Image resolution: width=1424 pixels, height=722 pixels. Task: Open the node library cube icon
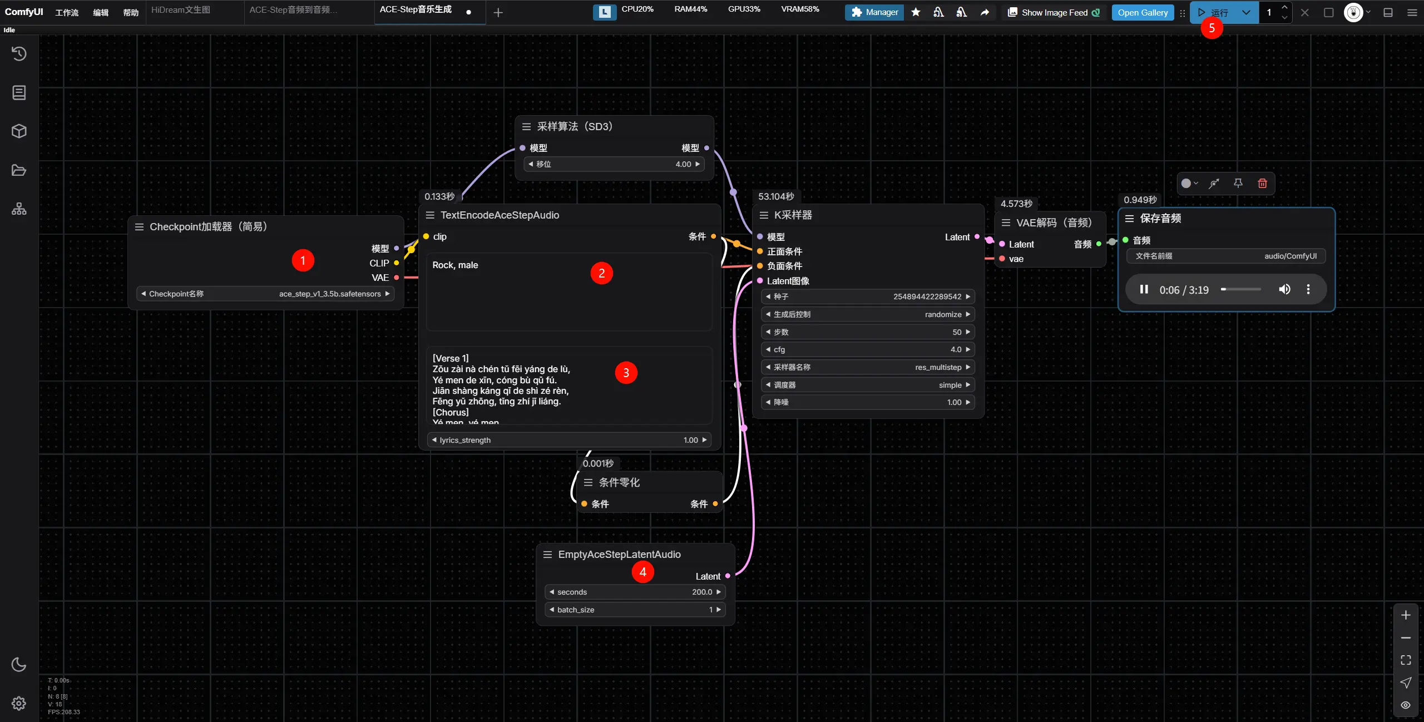coord(19,131)
